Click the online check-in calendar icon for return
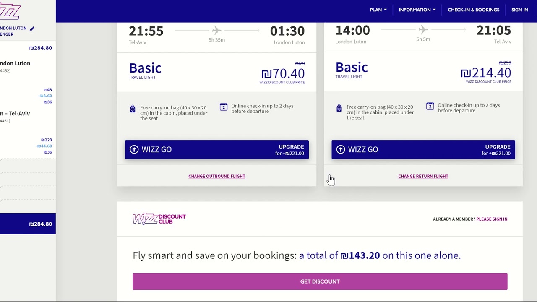Screen dimensions: 537x302 coord(430,107)
